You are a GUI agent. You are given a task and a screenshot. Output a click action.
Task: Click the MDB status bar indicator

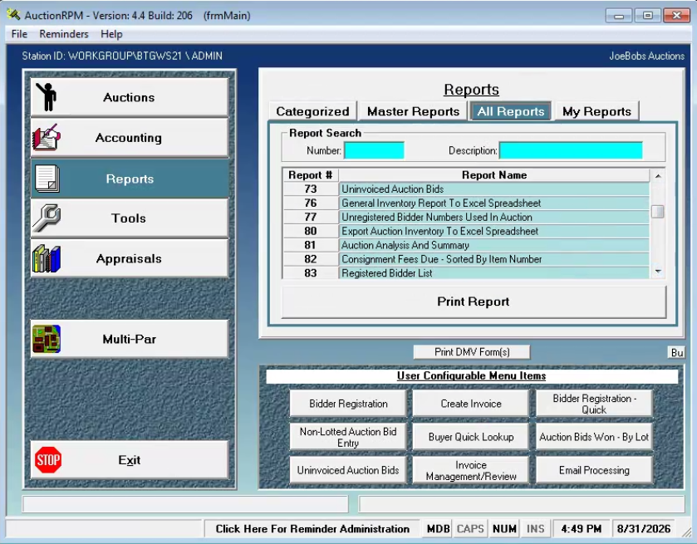coord(438,529)
